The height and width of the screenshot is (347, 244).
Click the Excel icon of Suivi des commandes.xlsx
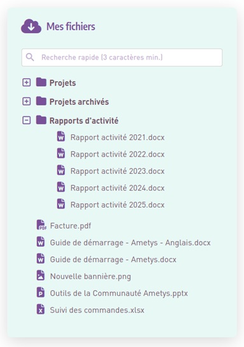point(41,309)
